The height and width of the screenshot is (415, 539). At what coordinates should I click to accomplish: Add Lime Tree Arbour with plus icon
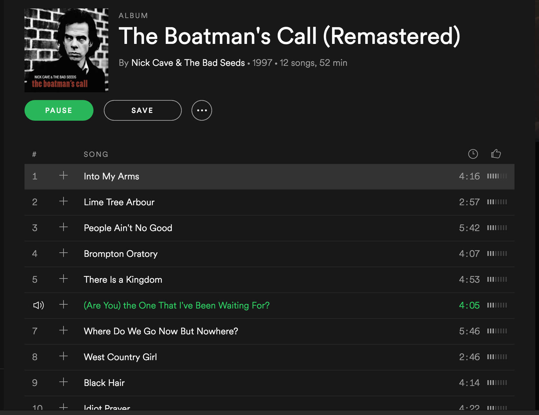pos(64,201)
